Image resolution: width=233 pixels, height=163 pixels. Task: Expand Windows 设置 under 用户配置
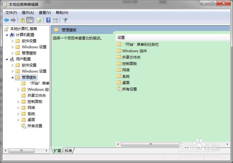[13, 71]
